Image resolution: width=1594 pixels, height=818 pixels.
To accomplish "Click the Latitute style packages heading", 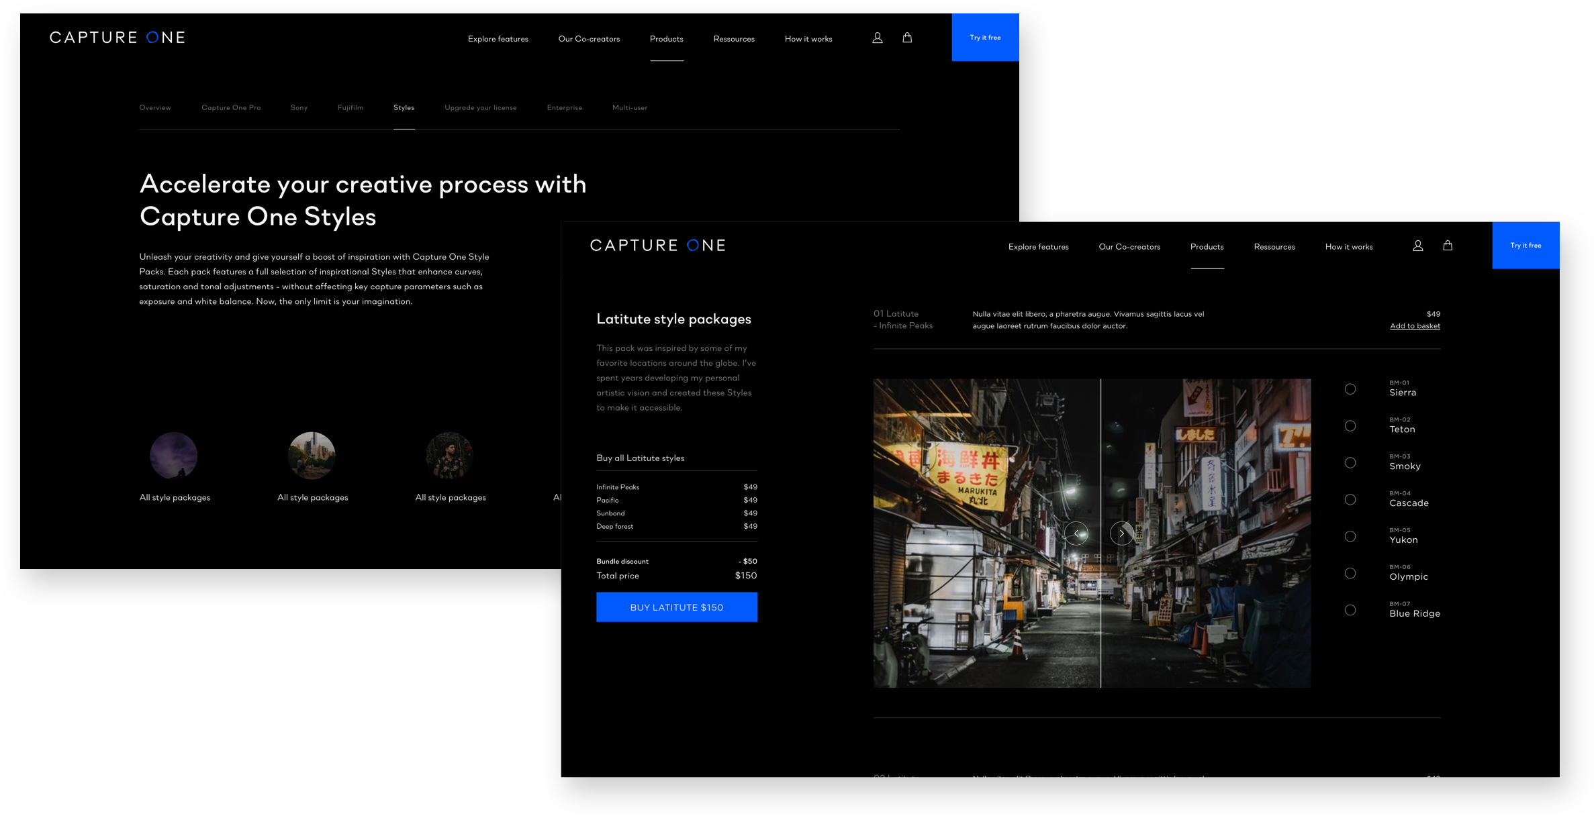I will click(673, 319).
